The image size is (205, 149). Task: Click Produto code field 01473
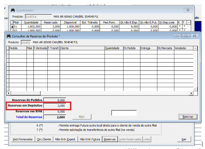point(26,43)
